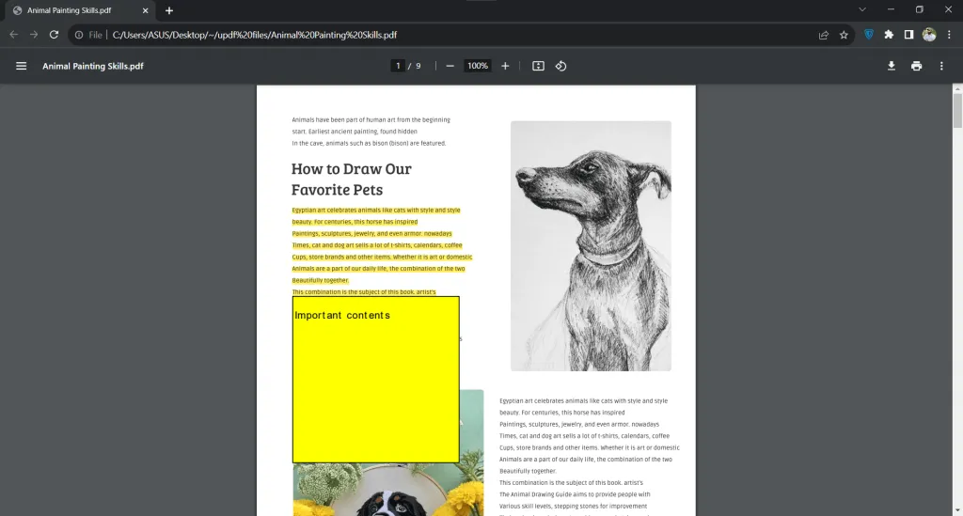Image resolution: width=963 pixels, height=516 pixels.
Task: Toggle the browser side panel
Action: tap(908, 35)
